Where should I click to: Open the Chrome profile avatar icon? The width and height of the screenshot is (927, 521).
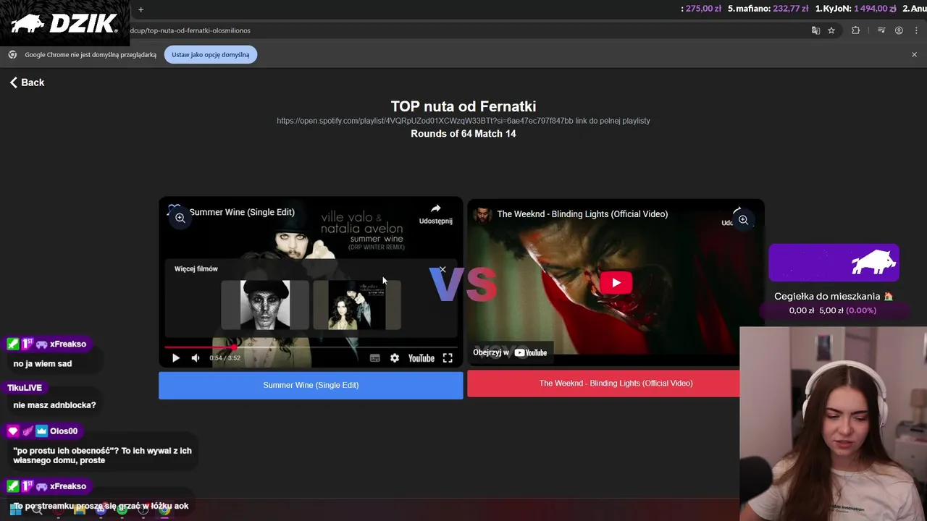(x=899, y=30)
